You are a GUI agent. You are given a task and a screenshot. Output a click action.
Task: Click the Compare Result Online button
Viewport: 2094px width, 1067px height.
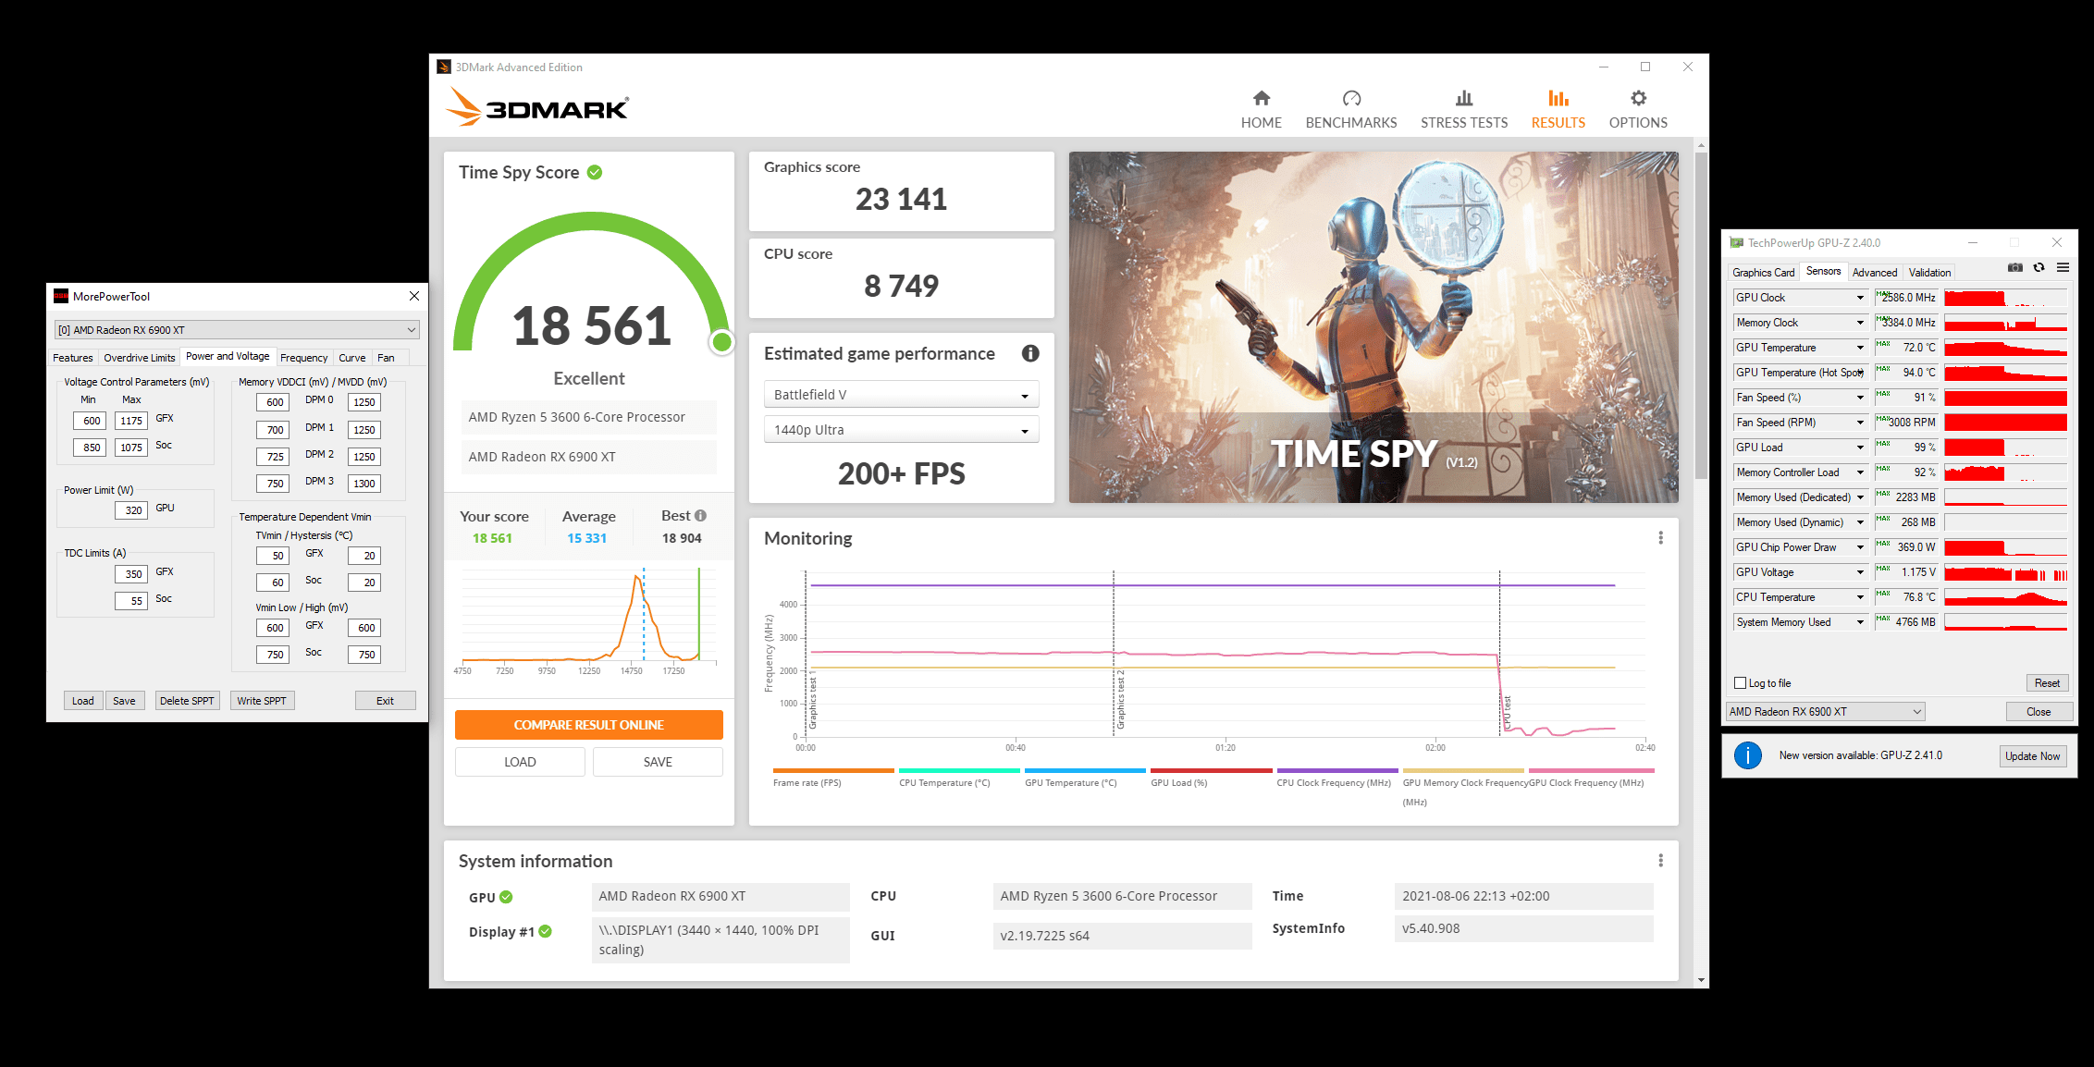588,725
